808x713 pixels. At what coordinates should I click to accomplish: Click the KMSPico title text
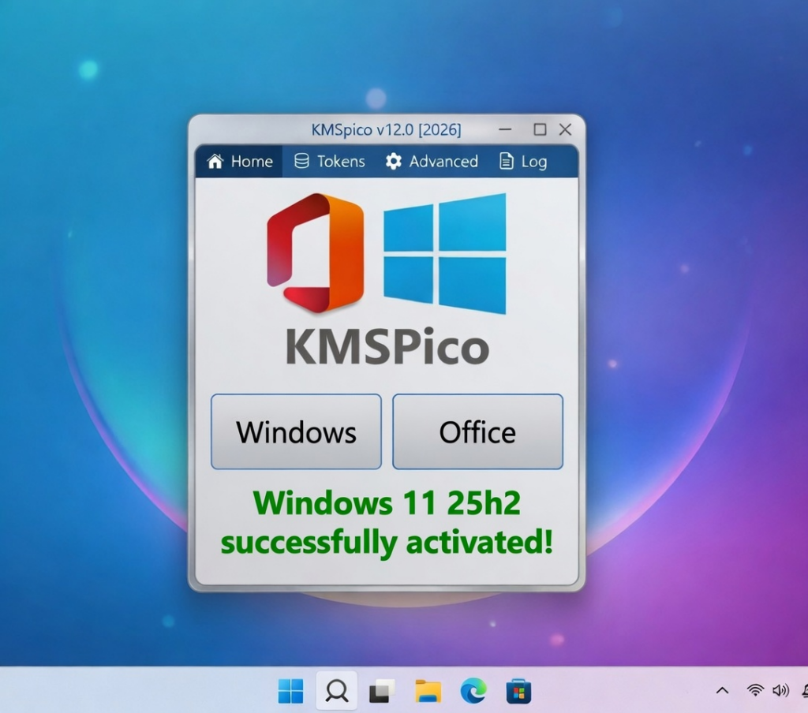pyautogui.click(x=387, y=347)
